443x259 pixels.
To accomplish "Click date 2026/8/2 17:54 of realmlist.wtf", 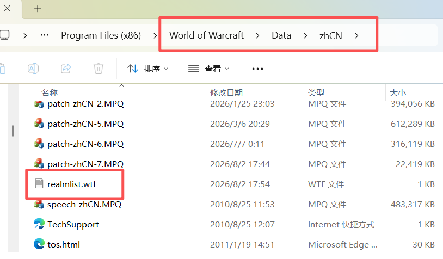I will click(x=239, y=184).
